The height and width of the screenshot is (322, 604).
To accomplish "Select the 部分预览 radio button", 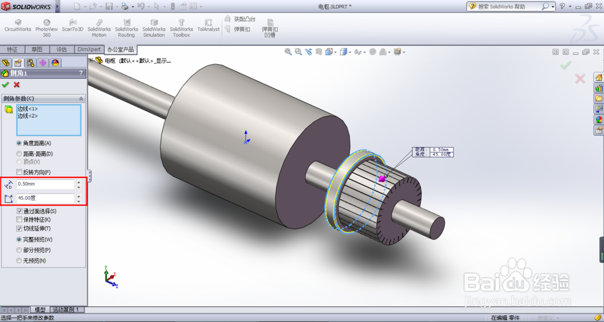I will pyautogui.click(x=19, y=250).
